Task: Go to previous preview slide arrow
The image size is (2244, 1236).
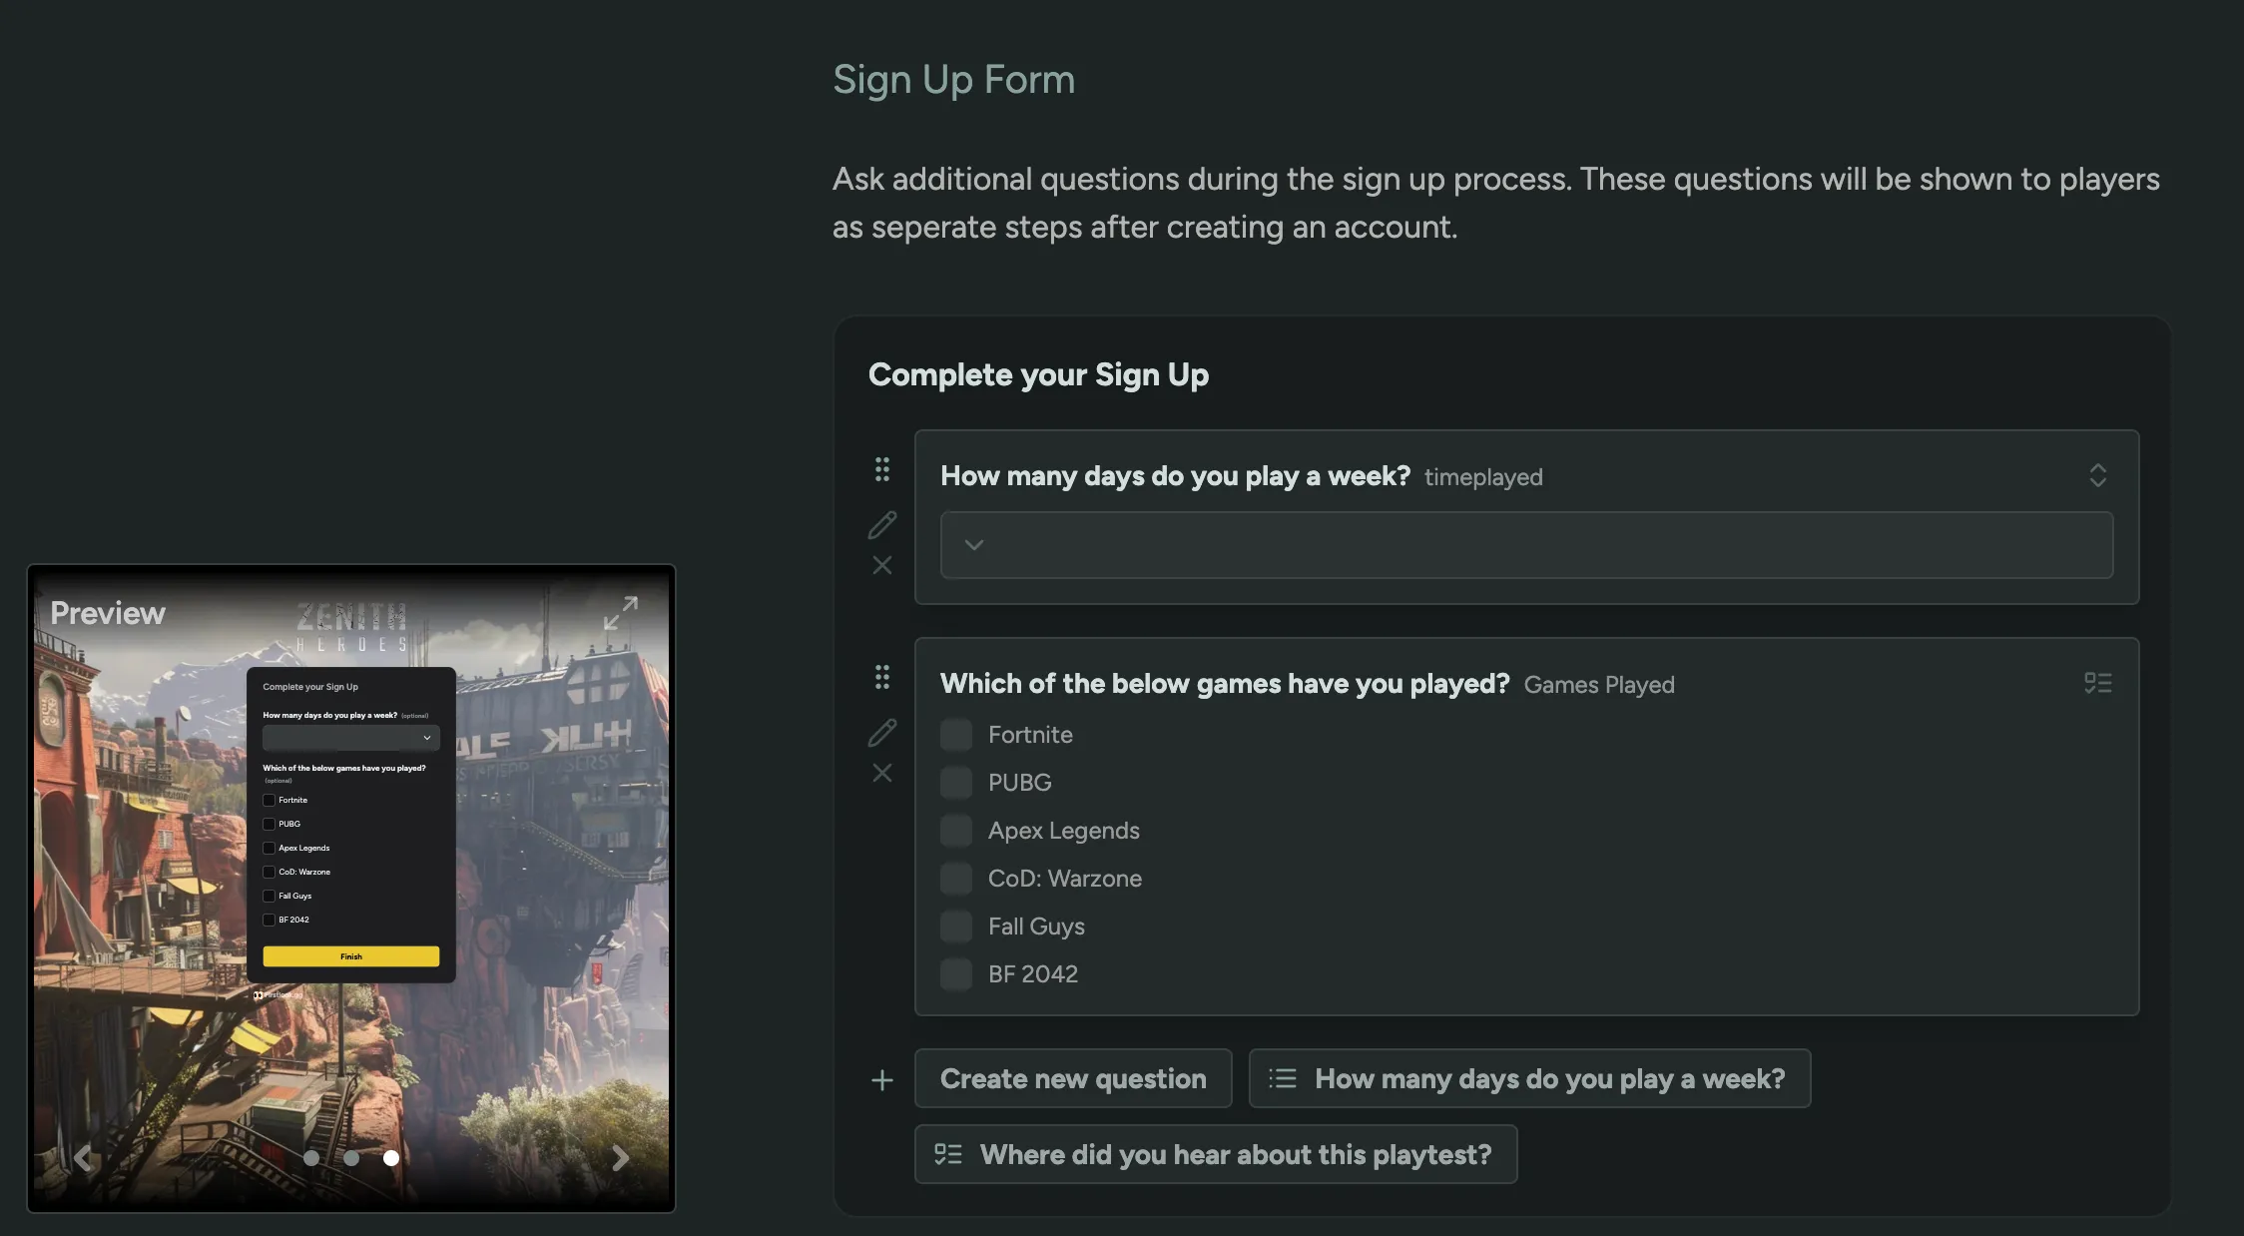Action: 83,1158
